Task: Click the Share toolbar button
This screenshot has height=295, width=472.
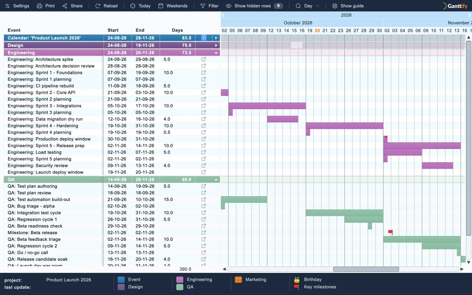Action: tap(73, 6)
